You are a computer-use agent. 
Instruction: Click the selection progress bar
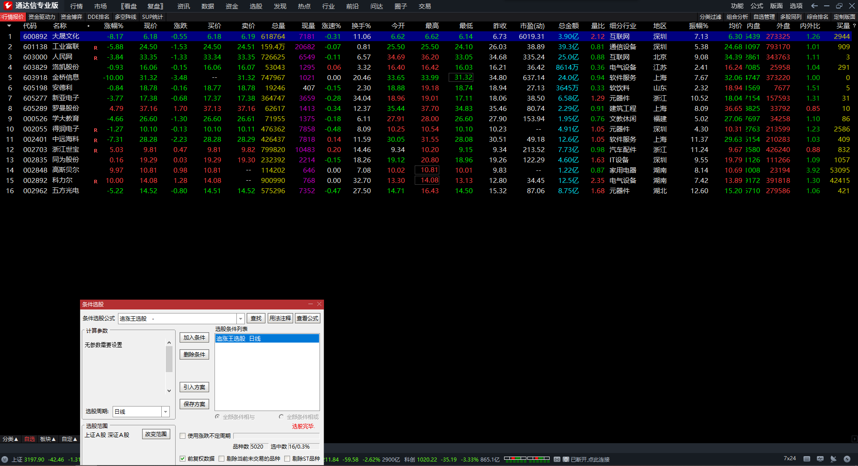click(x=276, y=436)
